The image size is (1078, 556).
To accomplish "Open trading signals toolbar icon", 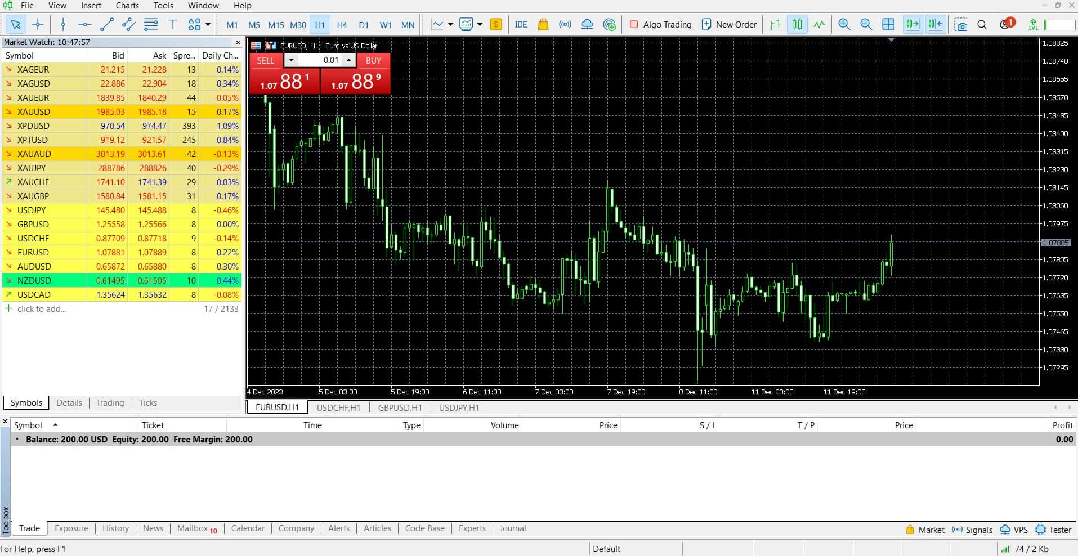I will coord(565,24).
